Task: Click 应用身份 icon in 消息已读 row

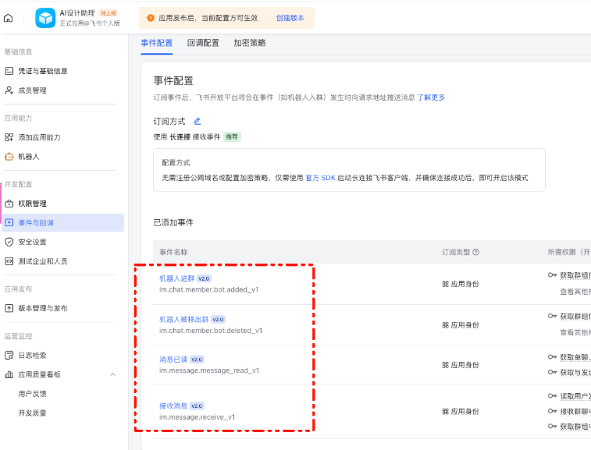Action: pos(446,365)
